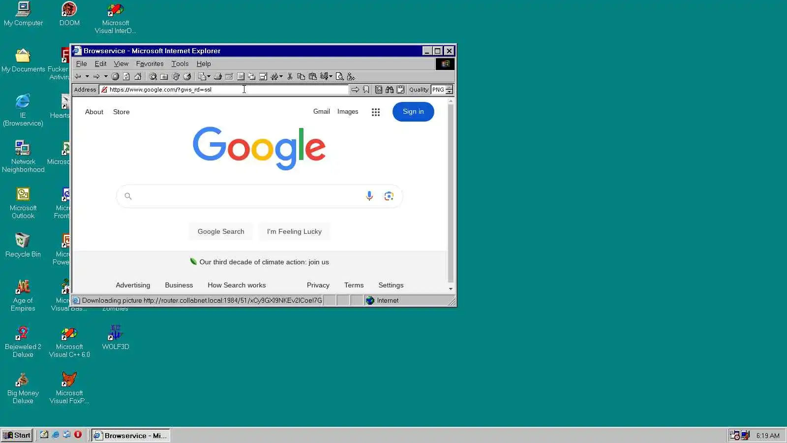Image resolution: width=787 pixels, height=443 pixels.
Task: Click the Back arrow in Internet Explorer toolbar
Action: [x=78, y=76]
